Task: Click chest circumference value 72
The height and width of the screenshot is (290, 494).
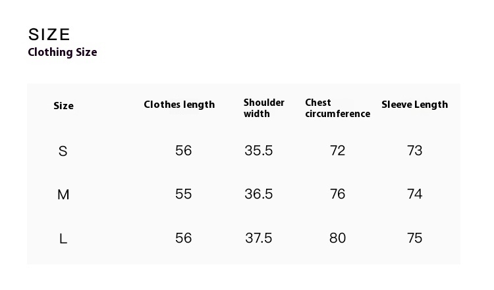Action: [x=338, y=151]
